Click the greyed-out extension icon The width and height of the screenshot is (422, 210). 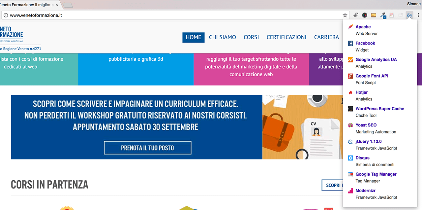[x=401, y=15]
